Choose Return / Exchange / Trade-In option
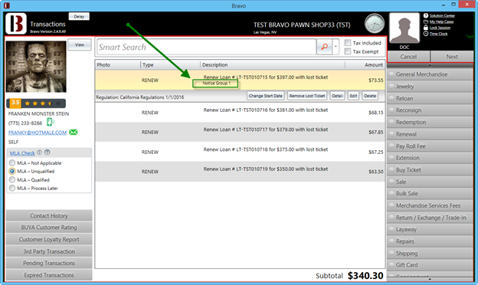 (430, 218)
